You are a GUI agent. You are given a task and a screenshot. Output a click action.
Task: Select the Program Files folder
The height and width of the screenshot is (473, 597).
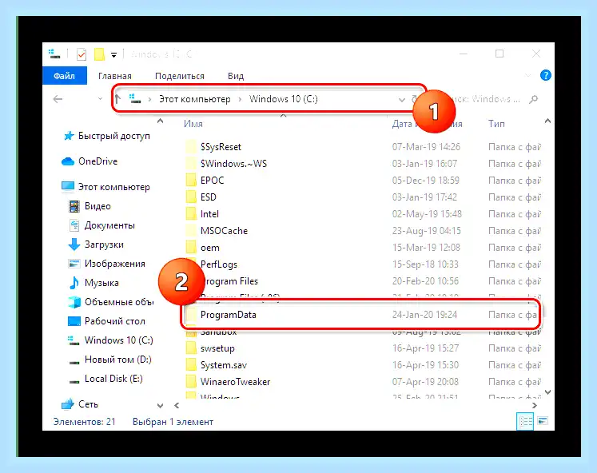[231, 281]
